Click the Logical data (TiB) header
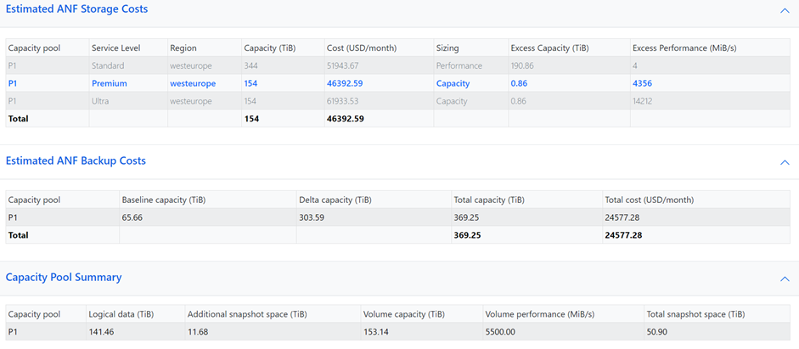 coord(121,314)
